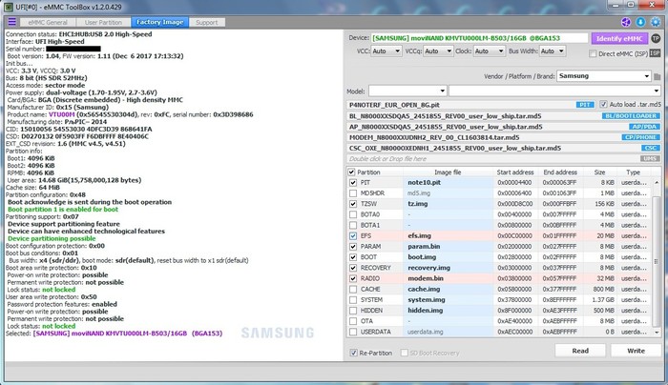Click the purple share network icon
Screen dimensions: 668x385
tap(626, 22)
